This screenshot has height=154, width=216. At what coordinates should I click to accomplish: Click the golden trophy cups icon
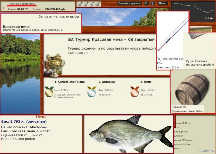click(x=55, y=64)
